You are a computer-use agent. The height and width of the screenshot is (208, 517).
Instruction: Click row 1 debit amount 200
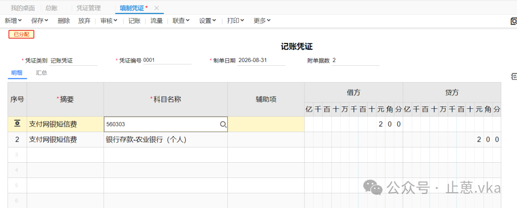[353, 125]
